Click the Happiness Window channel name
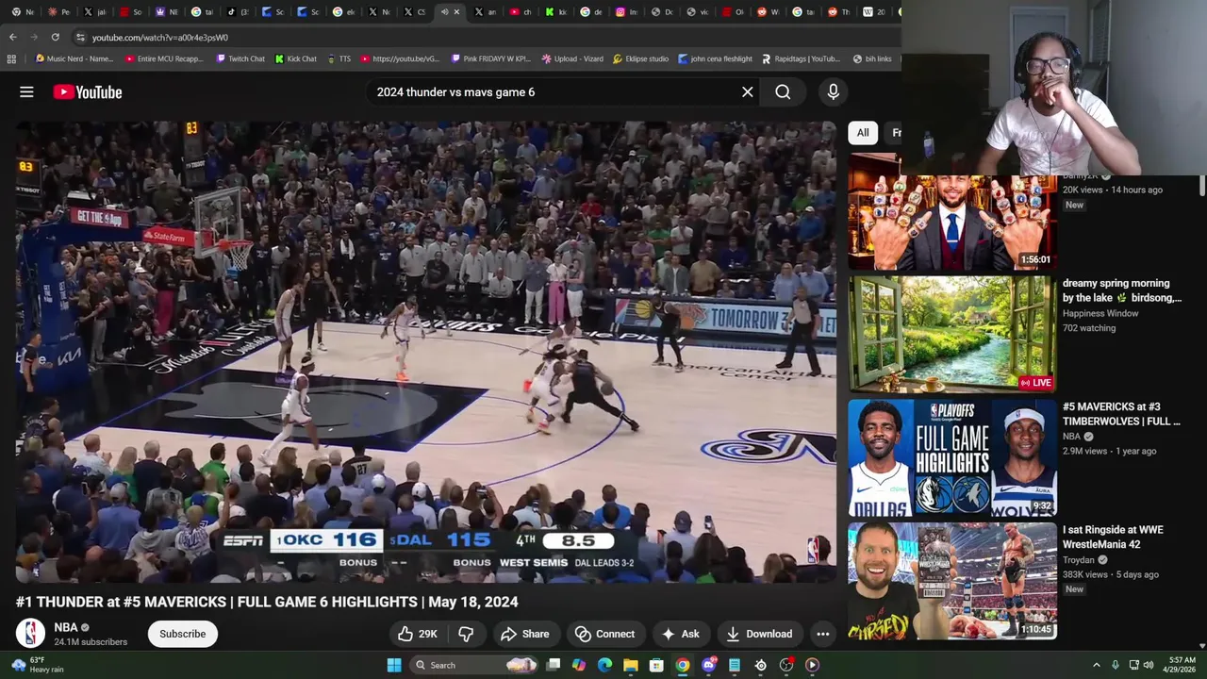 coord(1100,313)
